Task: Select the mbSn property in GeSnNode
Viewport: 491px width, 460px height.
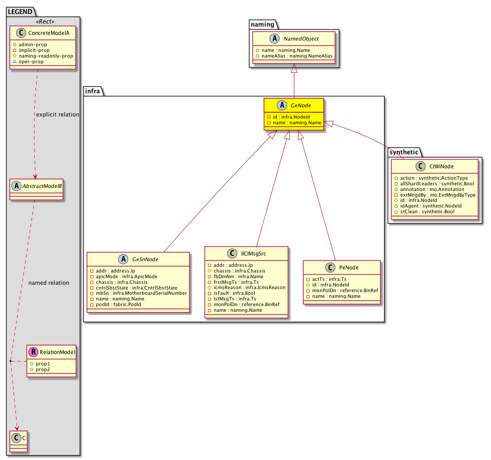Action: click(138, 293)
